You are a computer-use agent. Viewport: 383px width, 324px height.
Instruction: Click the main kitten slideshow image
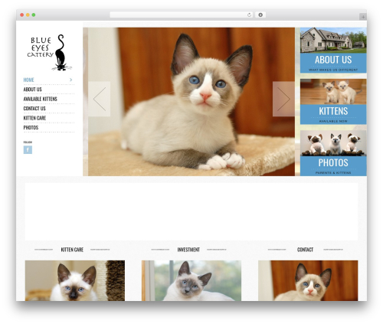(x=191, y=102)
